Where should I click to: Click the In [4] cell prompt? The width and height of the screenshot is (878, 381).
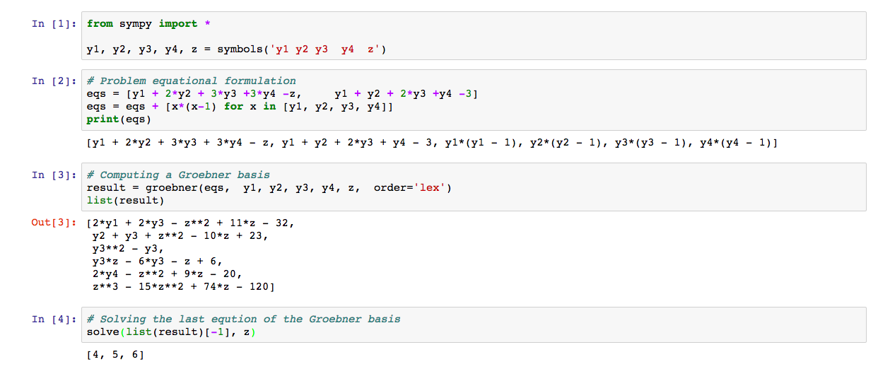54,319
